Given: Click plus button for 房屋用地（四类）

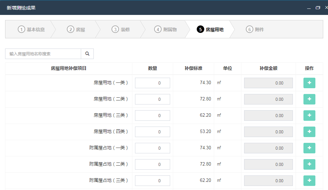Looking at the screenshot, I should click(x=309, y=132).
